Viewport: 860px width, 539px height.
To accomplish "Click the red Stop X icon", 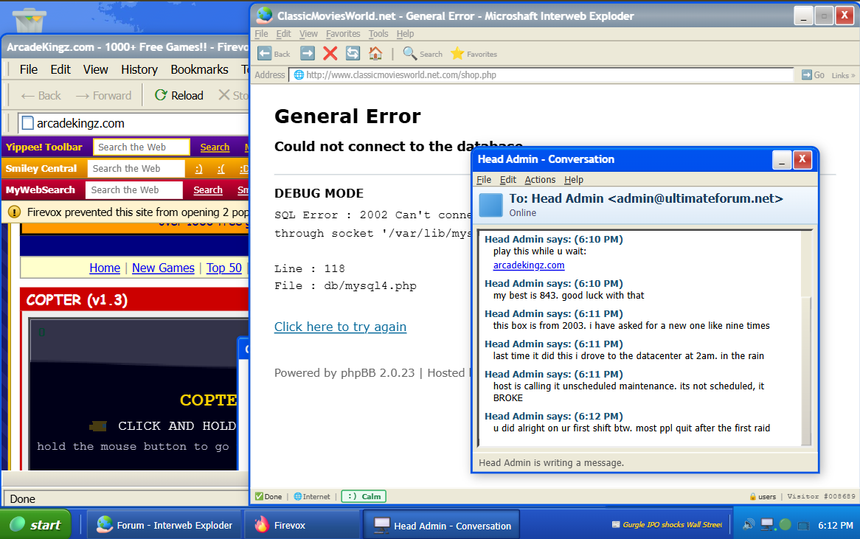I will tap(330, 53).
